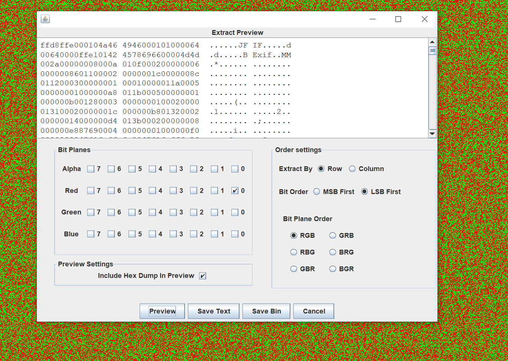Select Blue bit plane 4
This screenshot has height=361, width=508.
152,234
